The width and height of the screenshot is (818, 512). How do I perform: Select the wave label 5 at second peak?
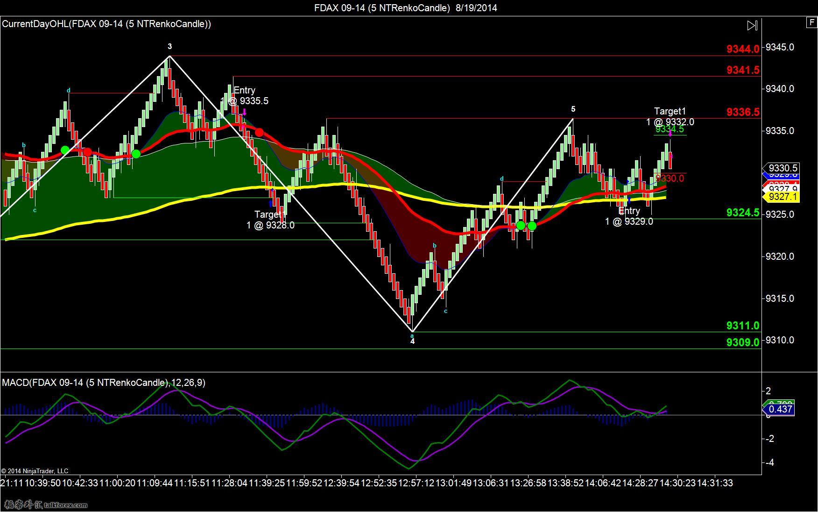(573, 109)
